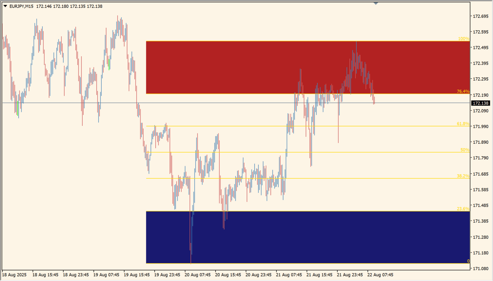
Task: Click price scale value 172.495
Action: click(480, 48)
